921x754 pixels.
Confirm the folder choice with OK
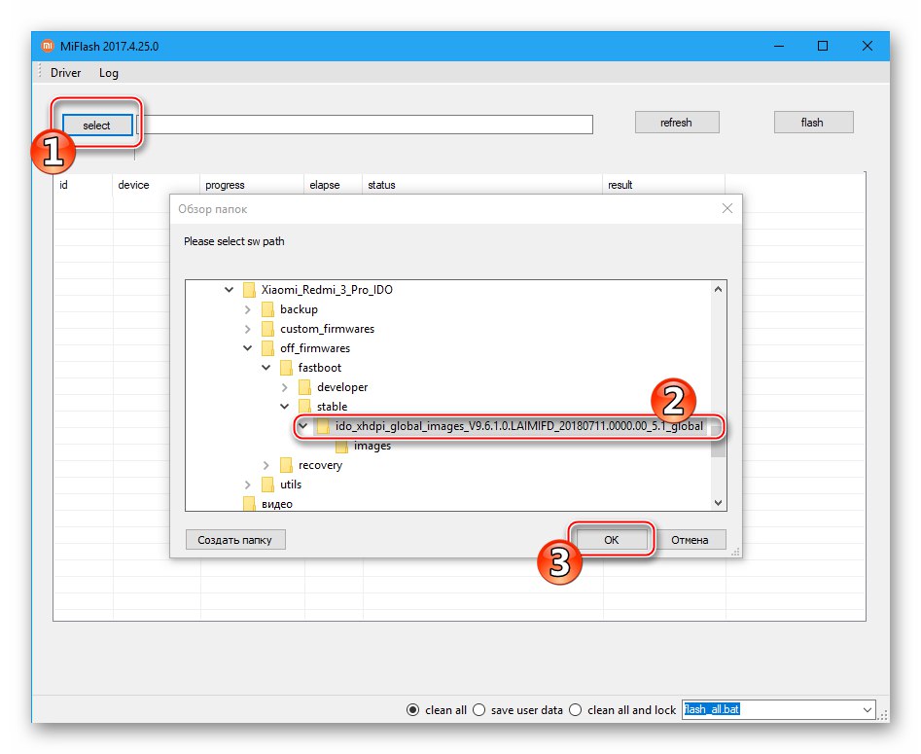(x=612, y=540)
